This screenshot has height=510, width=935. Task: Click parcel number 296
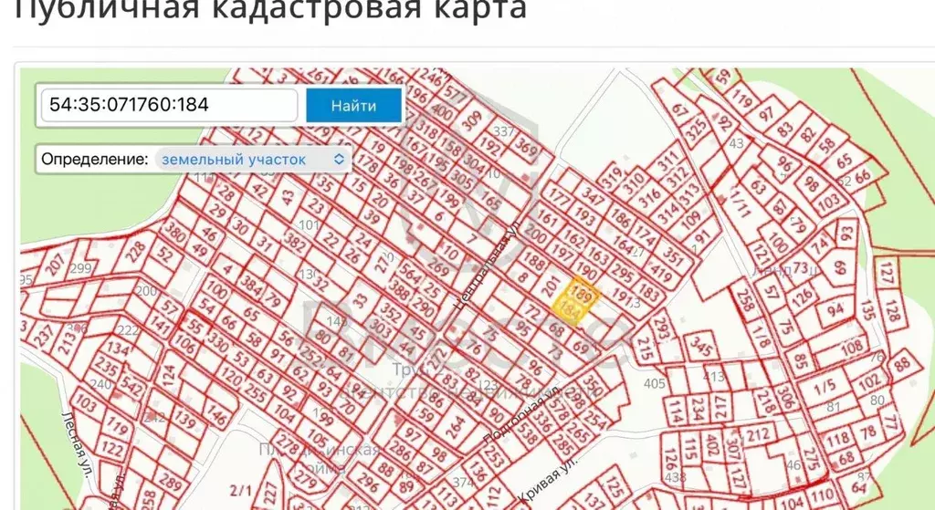pyautogui.click(x=367, y=482)
